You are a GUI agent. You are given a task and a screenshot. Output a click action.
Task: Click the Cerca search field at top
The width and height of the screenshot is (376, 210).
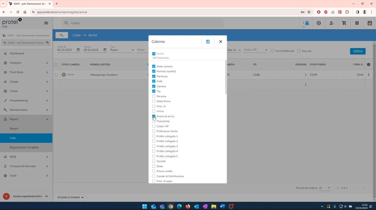click(x=143, y=23)
